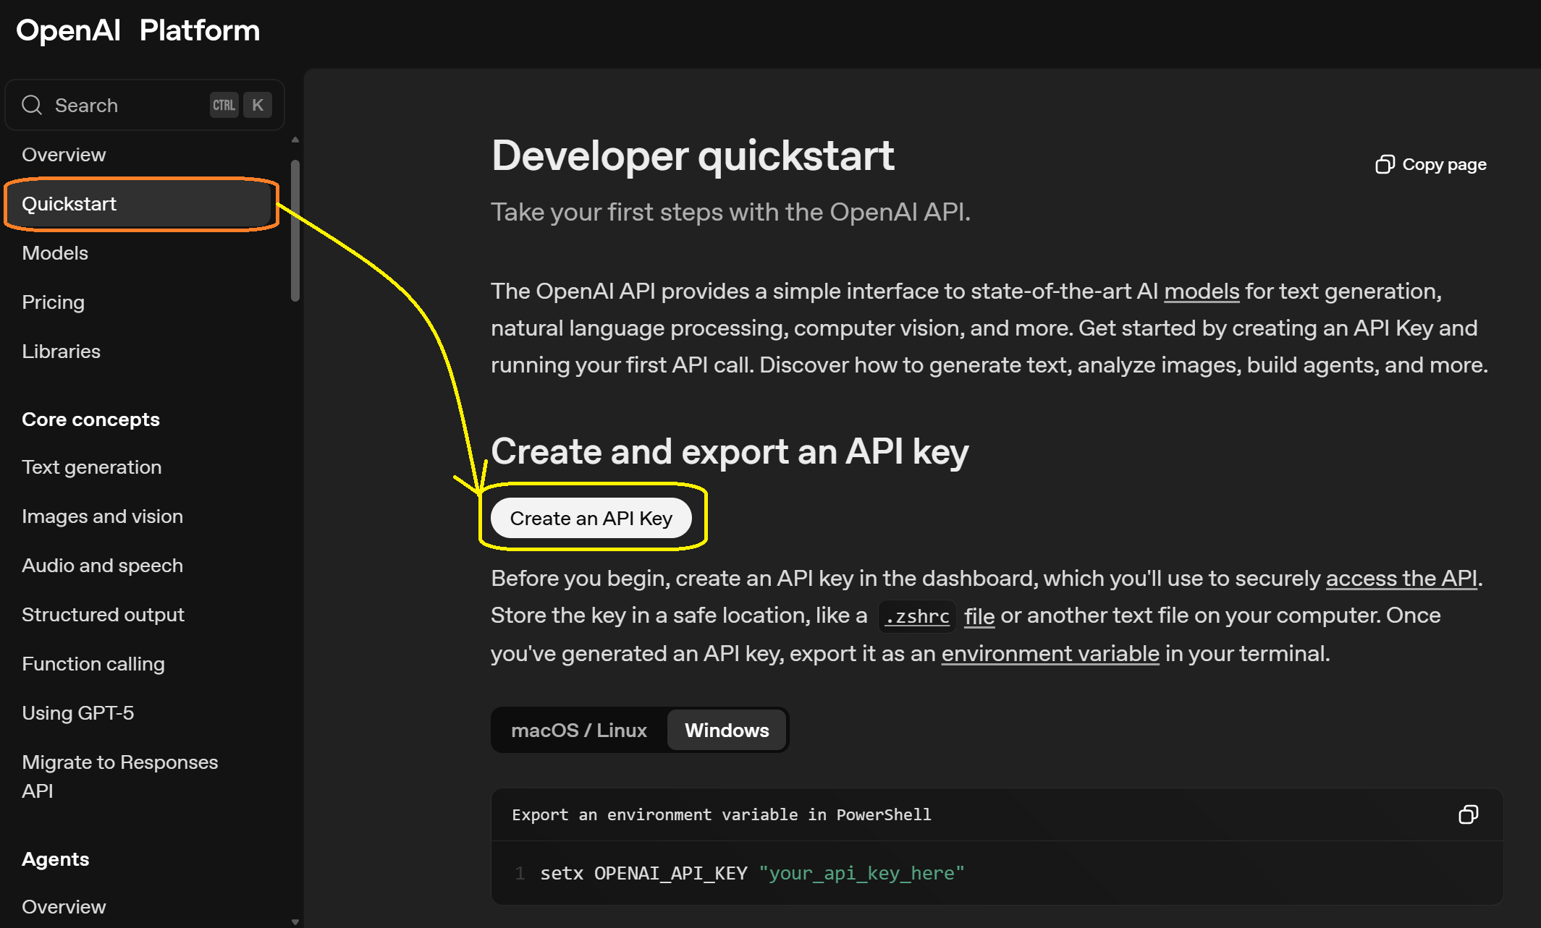Switch to the Windows tab
Viewport: 1541px width, 928px height.
pyautogui.click(x=727, y=730)
